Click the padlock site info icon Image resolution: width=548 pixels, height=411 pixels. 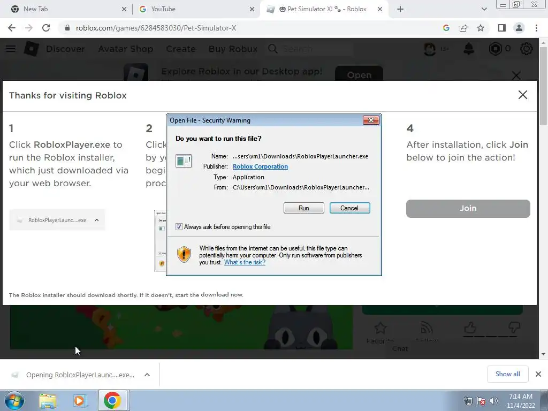67,28
